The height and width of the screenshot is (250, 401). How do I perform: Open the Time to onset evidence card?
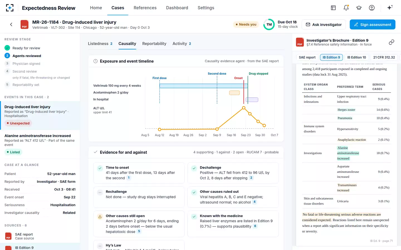tap(139, 173)
